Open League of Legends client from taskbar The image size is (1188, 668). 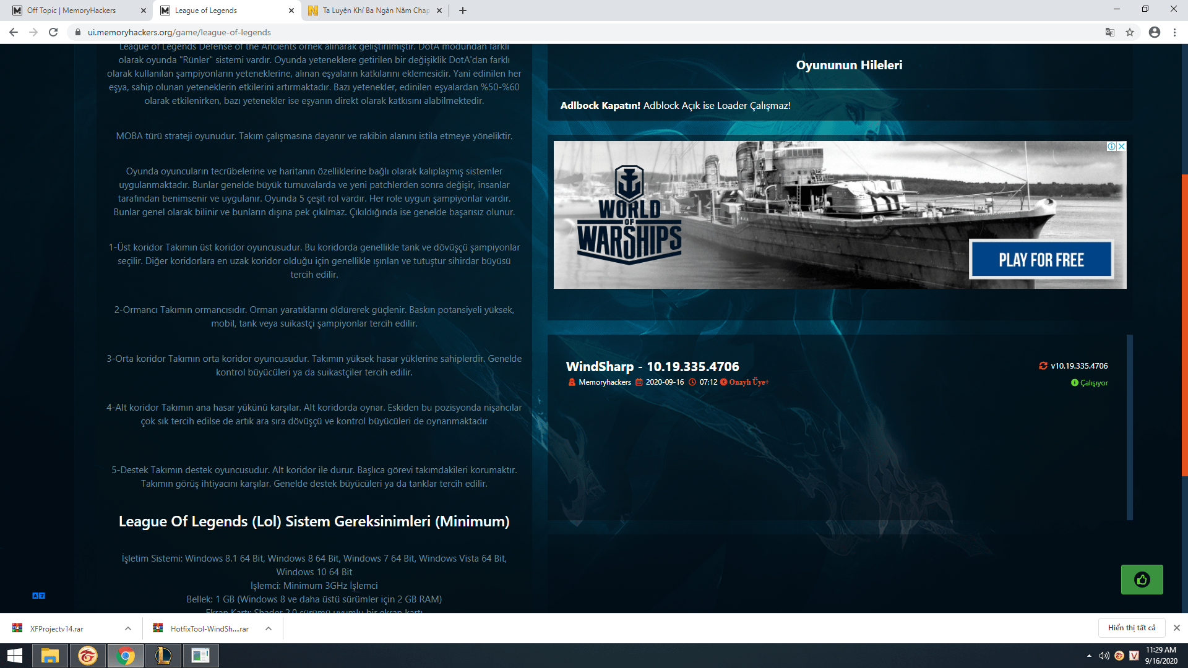(x=163, y=656)
